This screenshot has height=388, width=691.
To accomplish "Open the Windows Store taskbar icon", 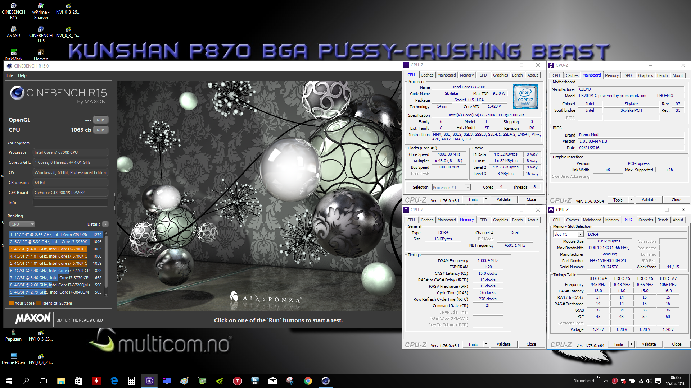I will pyautogui.click(x=78, y=381).
